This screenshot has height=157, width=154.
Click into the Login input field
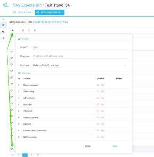click(x=80, y=47)
